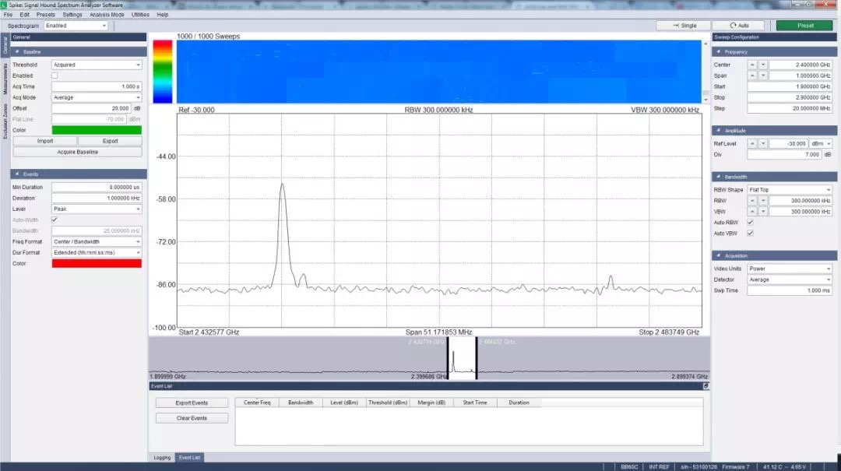Collapse the Frequency section triangle

(720, 51)
